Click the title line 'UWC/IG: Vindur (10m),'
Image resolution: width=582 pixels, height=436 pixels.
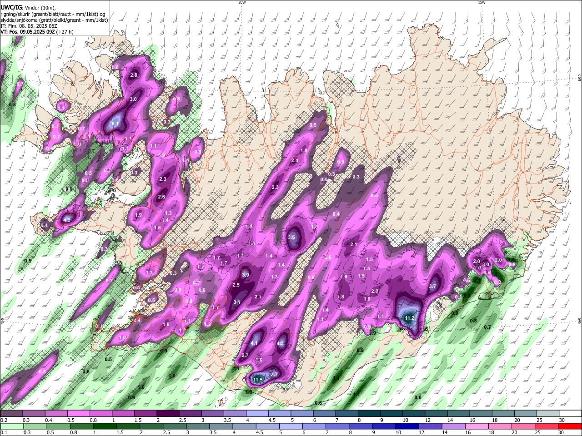coord(28,8)
